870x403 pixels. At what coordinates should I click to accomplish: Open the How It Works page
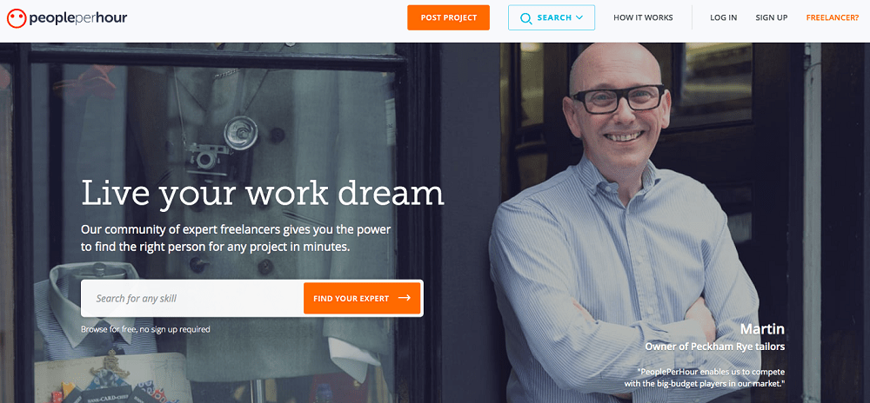point(643,17)
